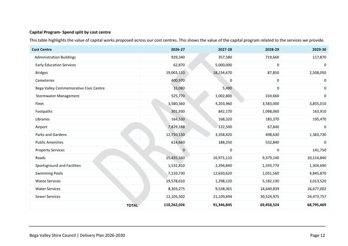Click the Parks and Gardens row label
The height and width of the screenshot is (246, 348).
tap(51, 135)
